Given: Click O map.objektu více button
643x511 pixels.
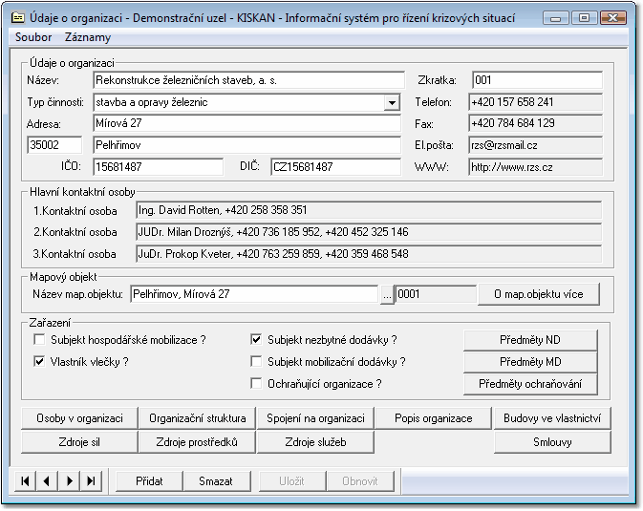Looking at the screenshot, I should click(539, 294).
